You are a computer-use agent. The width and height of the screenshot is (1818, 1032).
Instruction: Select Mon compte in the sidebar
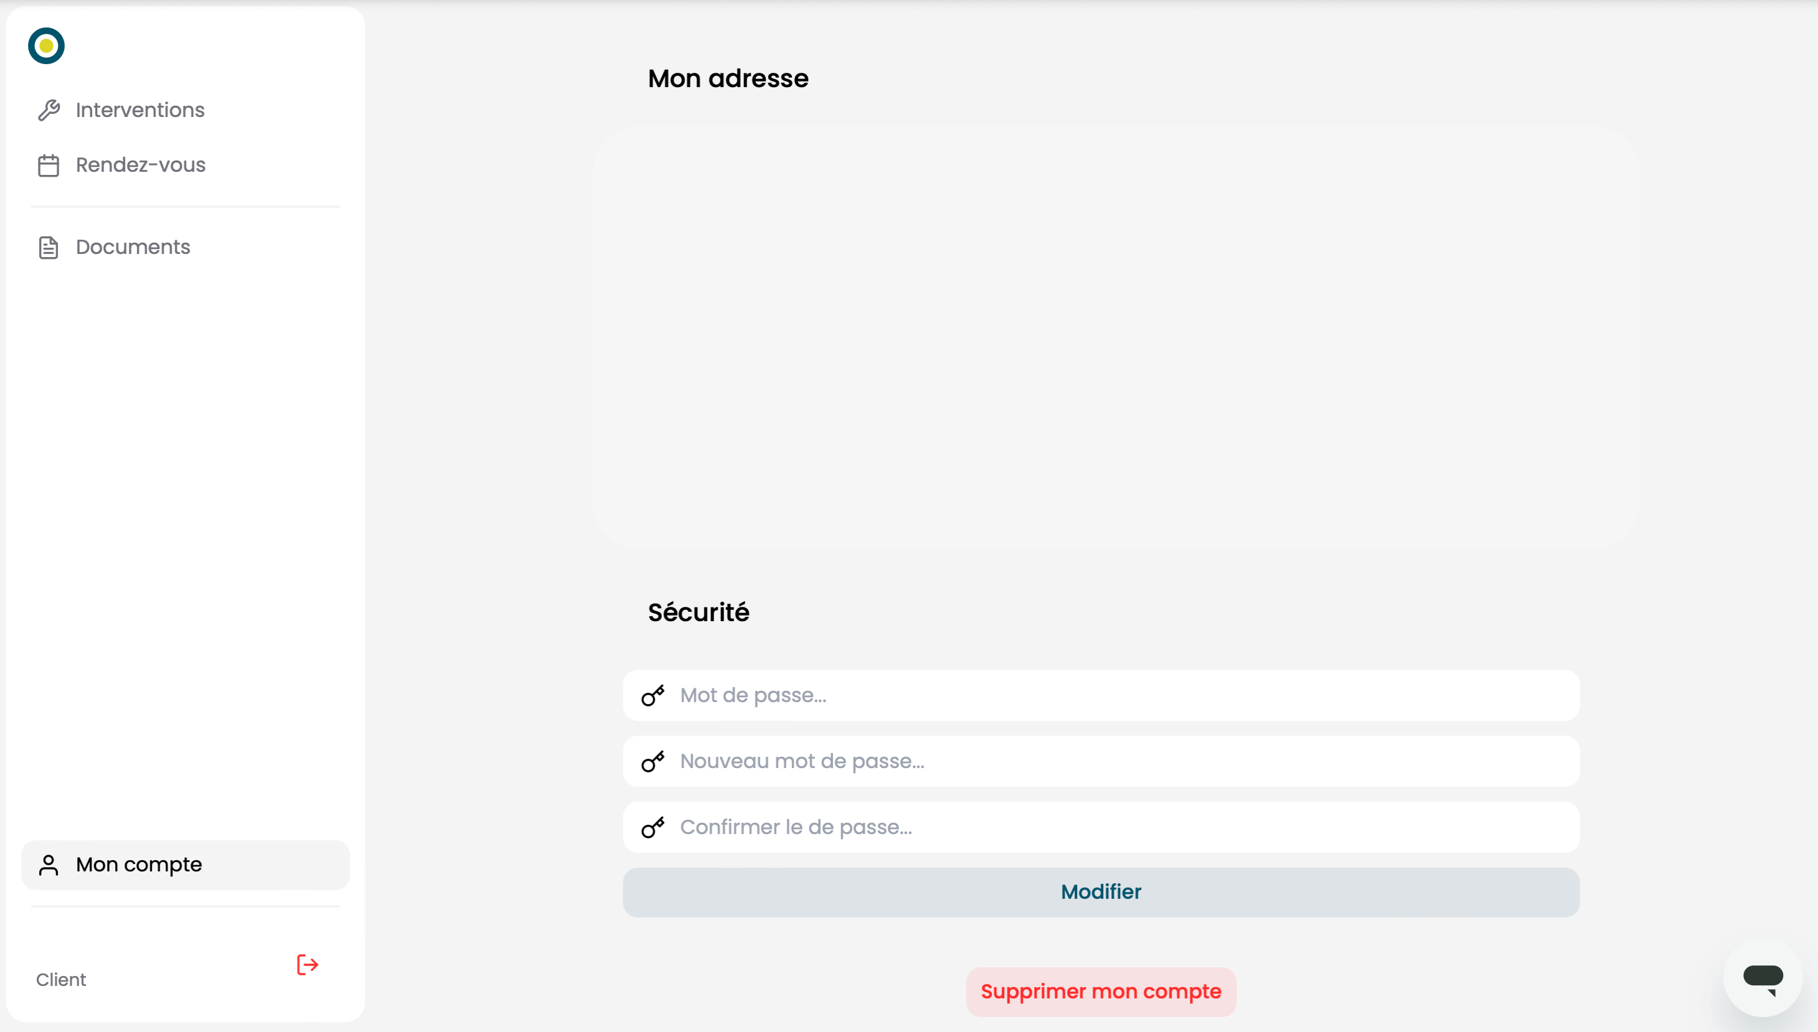(186, 865)
